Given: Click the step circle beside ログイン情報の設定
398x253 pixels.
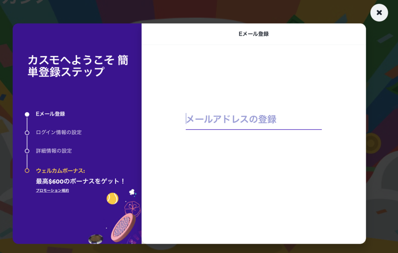Looking at the screenshot, I should [27, 133].
